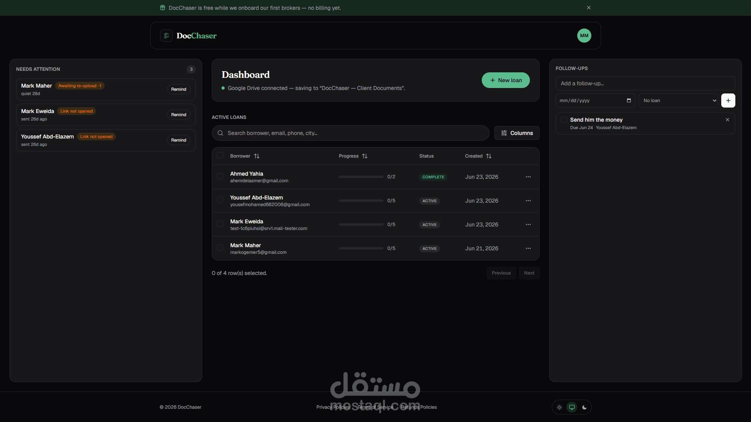Open the Refunds Policies link
This screenshot has width=751, height=422.
[419, 407]
